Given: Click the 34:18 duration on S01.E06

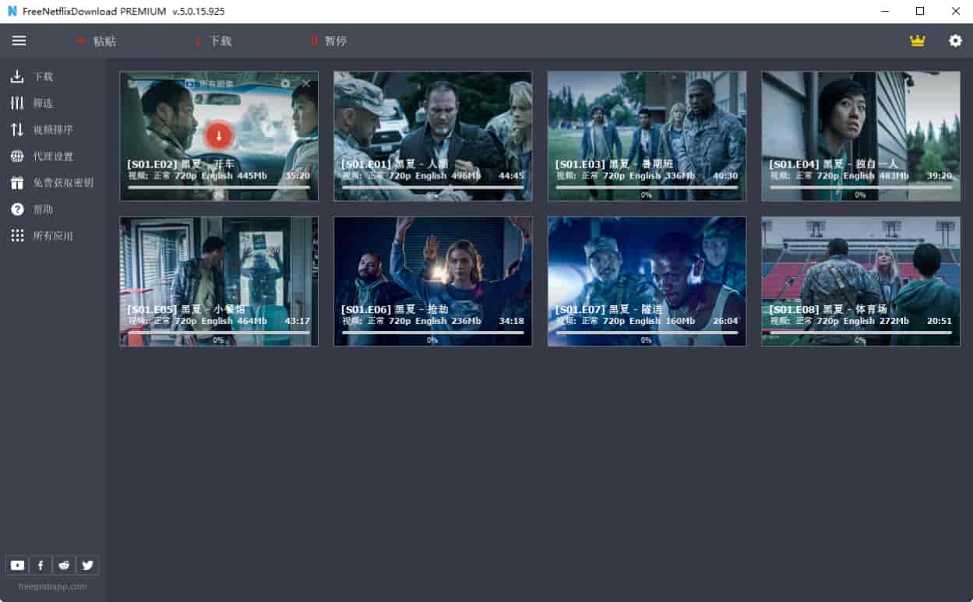Looking at the screenshot, I should point(511,321).
